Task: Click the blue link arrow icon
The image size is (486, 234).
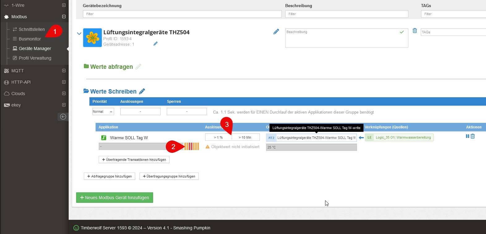Action: [x=361, y=138]
